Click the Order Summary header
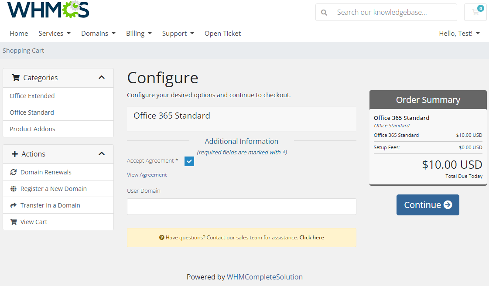This screenshot has width=489, height=286. point(428,100)
